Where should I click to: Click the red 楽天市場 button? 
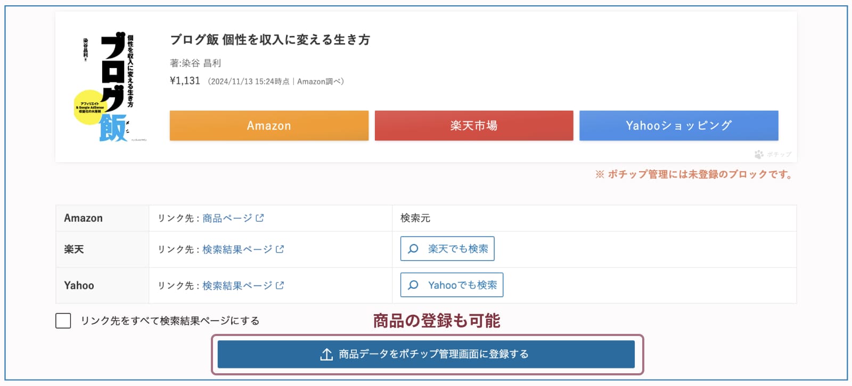(474, 125)
